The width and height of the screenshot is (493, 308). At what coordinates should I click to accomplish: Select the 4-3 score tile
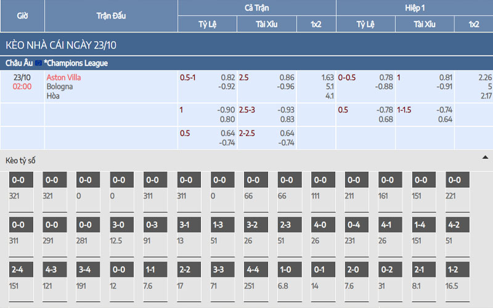51,270
